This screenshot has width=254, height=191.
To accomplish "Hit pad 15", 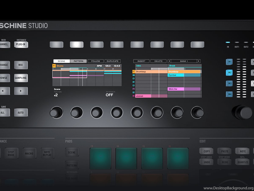I will tap(152, 159).
